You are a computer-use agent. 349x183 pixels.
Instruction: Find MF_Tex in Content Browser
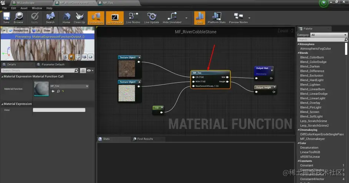click(58, 91)
